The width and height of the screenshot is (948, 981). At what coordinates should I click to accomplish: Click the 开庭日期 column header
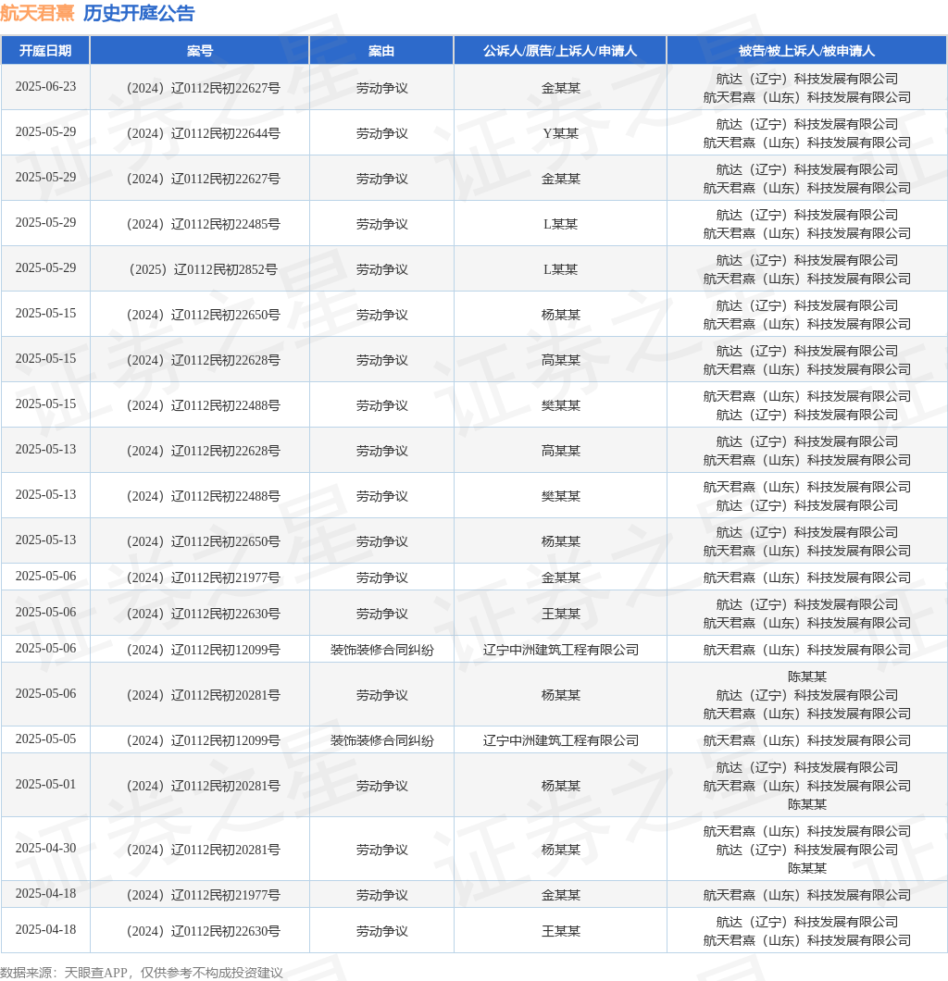45,51
